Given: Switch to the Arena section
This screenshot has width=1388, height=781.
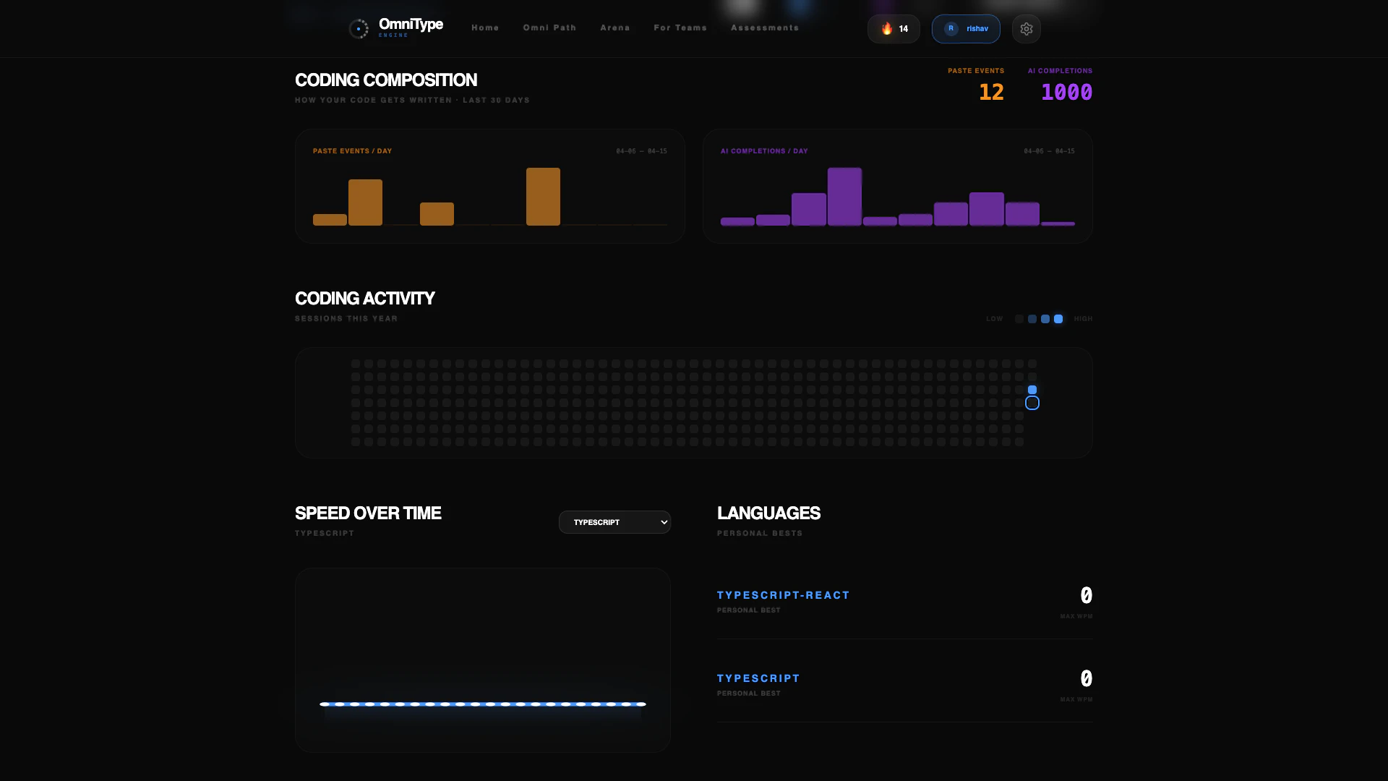Looking at the screenshot, I should click(615, 27).
